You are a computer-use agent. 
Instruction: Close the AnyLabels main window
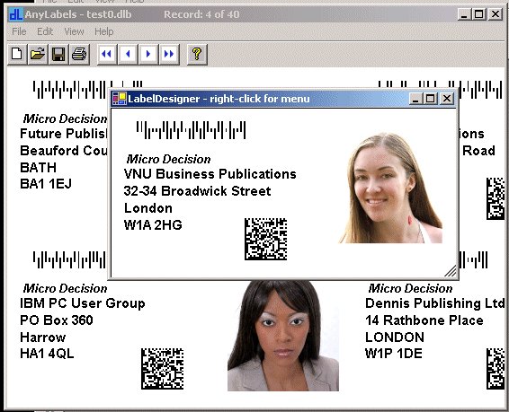click(496, 14)
